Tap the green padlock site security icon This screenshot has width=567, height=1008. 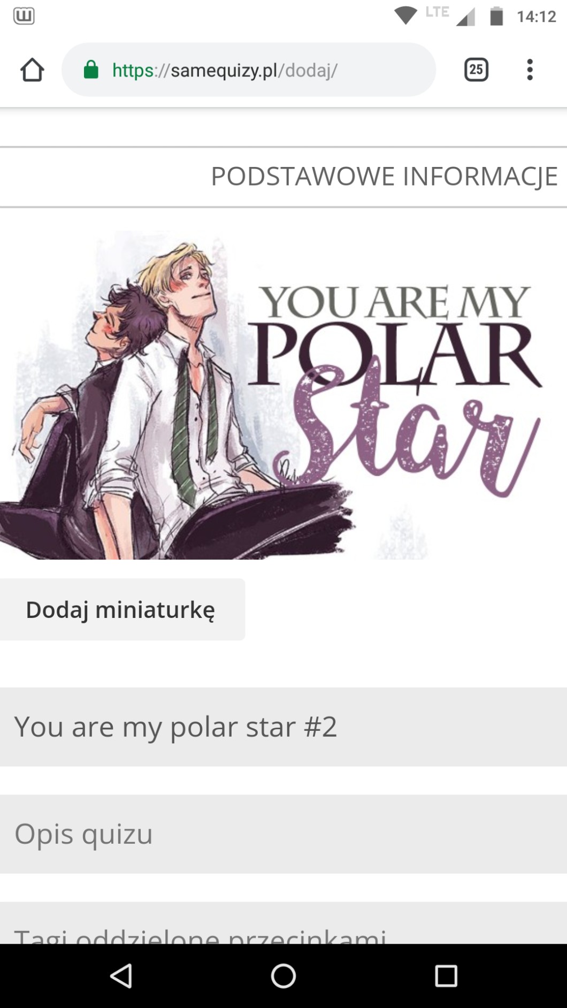[x=91, y=70]
